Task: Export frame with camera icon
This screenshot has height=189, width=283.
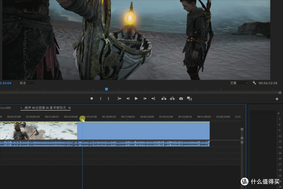Action: click(181, 98)
